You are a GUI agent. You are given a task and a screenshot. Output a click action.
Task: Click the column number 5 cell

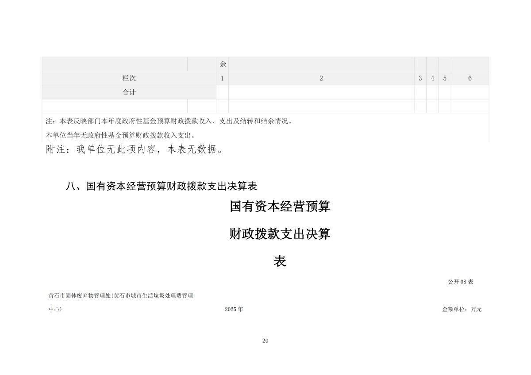click(x=445, y=78)
